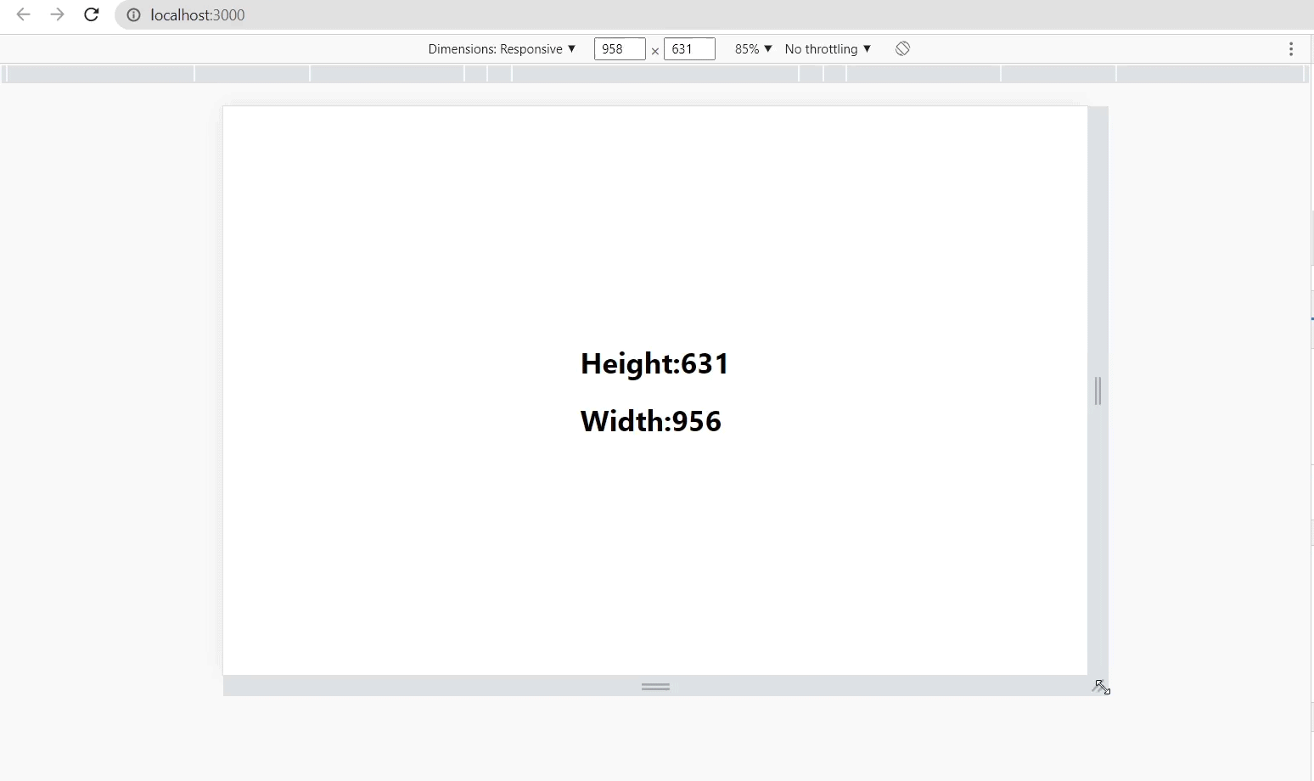Click the rotate device icon

click(x=902, y=49)
